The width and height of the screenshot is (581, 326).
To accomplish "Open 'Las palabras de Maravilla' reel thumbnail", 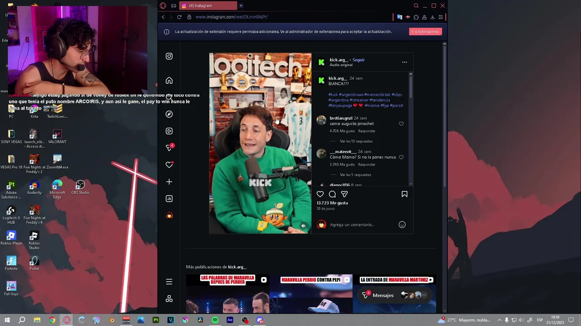I will (227, 293).
